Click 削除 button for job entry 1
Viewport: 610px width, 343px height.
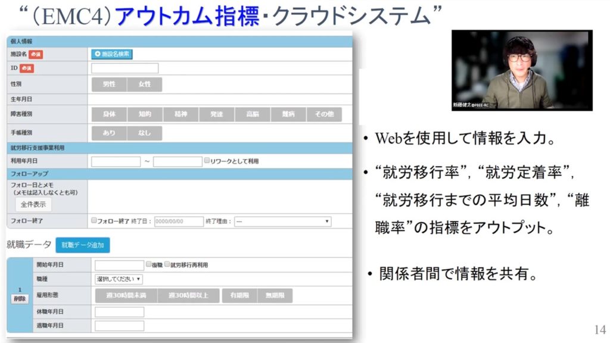point(20,299)
